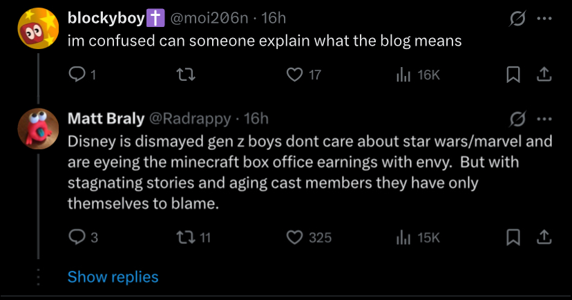The image size is (572, 300).
Task: Reply to Matt Braly's tweet
Action: tap(75, 238)
